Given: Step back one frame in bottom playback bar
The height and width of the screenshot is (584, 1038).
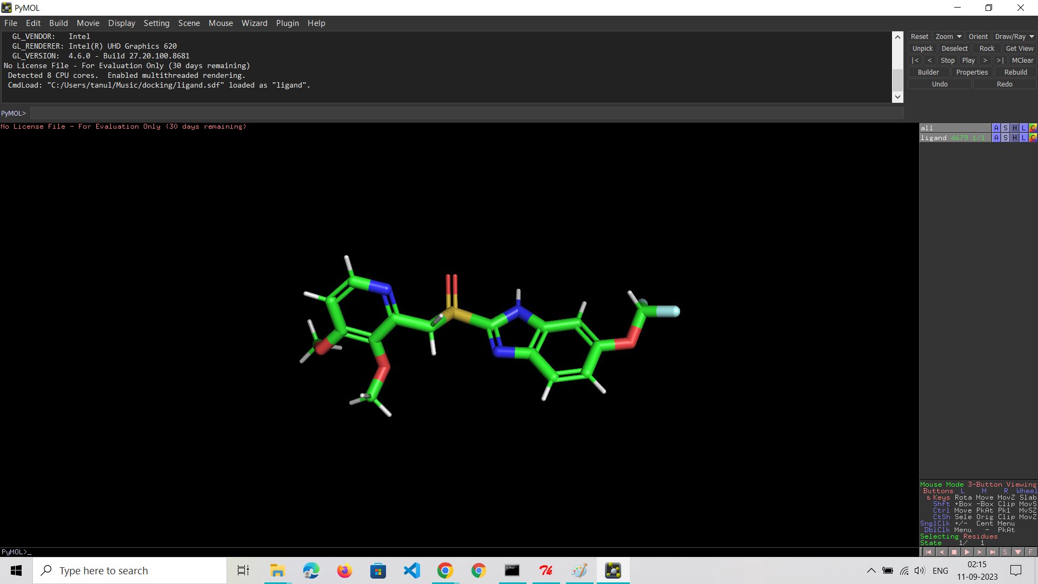Looking at the screenshot, I should coord(941,552).
